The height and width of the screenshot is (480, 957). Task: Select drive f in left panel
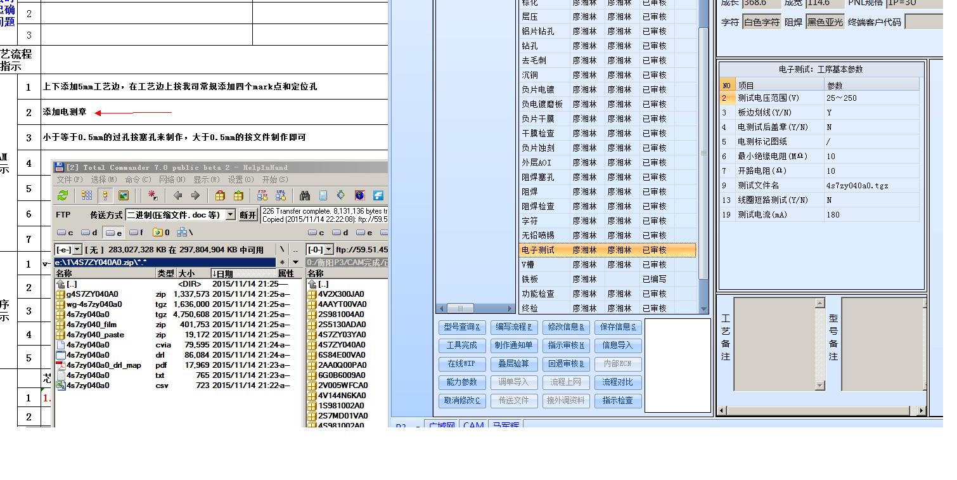[x=136, y=233]
